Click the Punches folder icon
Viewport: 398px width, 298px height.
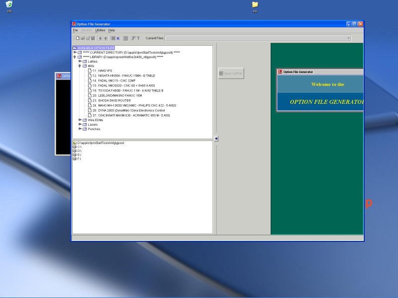85,129
